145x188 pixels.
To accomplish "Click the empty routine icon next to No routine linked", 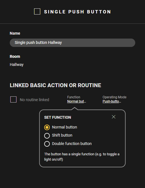I will coord(13,99).
